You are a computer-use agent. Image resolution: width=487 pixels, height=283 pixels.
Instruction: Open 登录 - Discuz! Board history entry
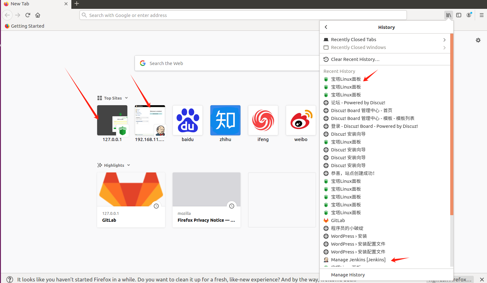click(385, 126)
